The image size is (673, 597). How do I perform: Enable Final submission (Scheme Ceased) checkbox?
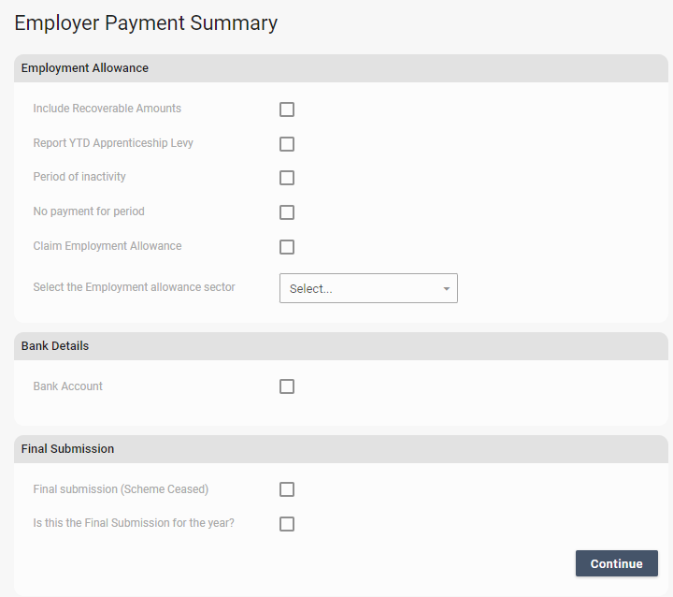pos(287,489)
